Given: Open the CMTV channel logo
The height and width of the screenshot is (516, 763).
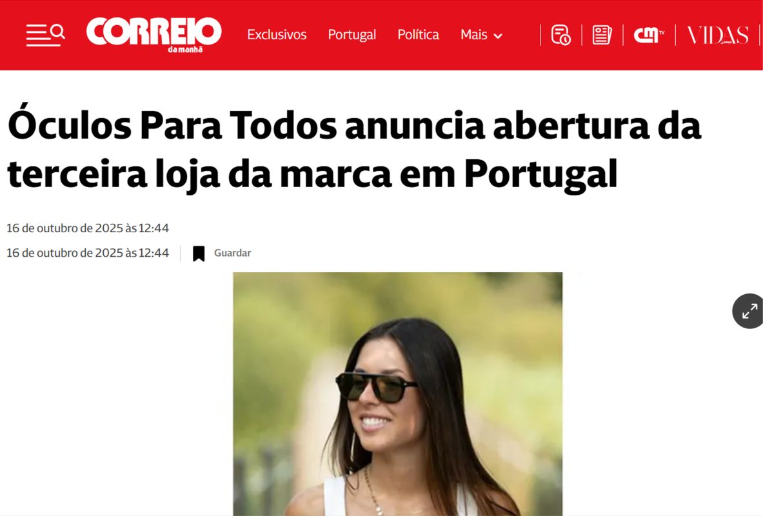Looking at the screenshot, I should pos(649,35).
